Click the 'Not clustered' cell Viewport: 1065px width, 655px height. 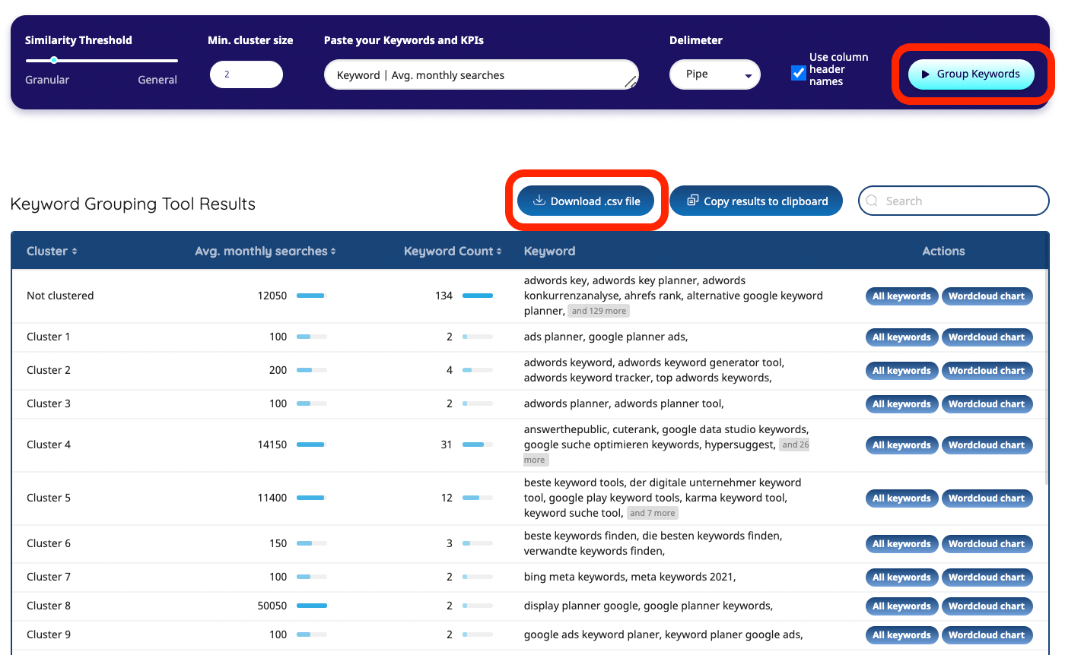pos(60,296)
